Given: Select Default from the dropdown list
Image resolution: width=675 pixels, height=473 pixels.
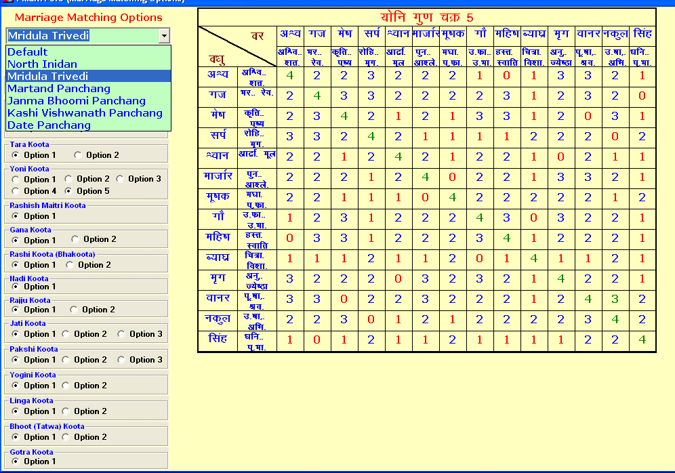Looking at the screenshot, I should tap(27, 52).
